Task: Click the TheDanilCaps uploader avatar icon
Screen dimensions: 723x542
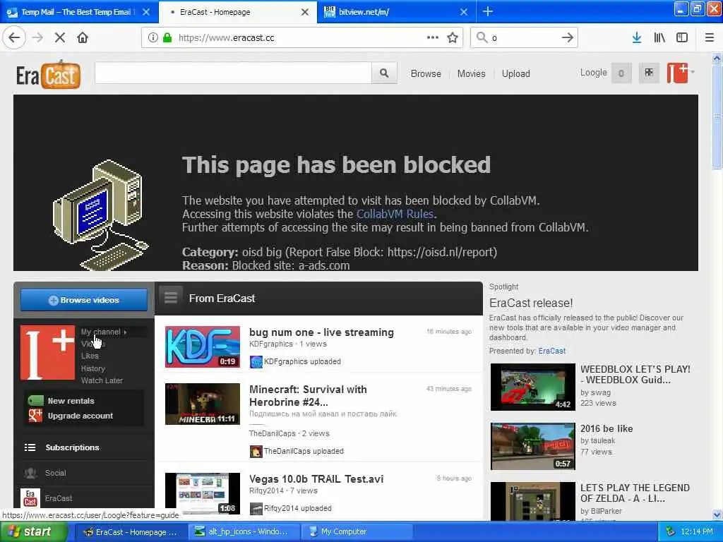Action: click(x=256, y=451)
